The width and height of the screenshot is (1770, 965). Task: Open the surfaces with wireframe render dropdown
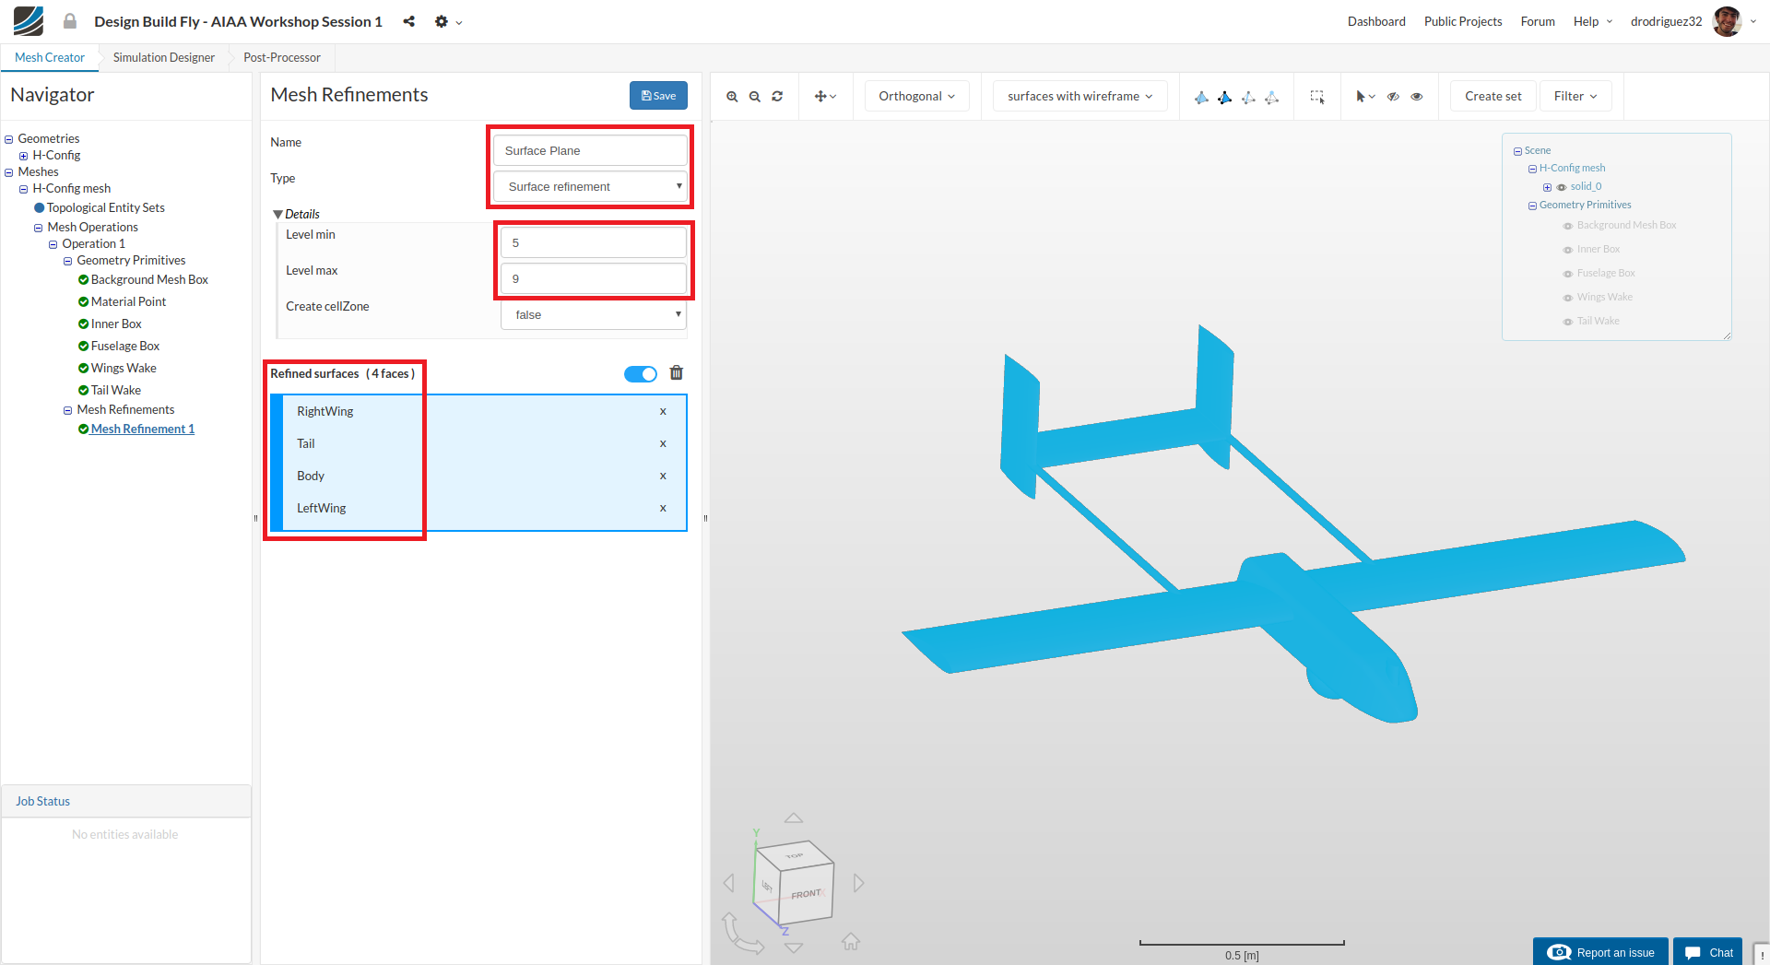(1080, 96)
